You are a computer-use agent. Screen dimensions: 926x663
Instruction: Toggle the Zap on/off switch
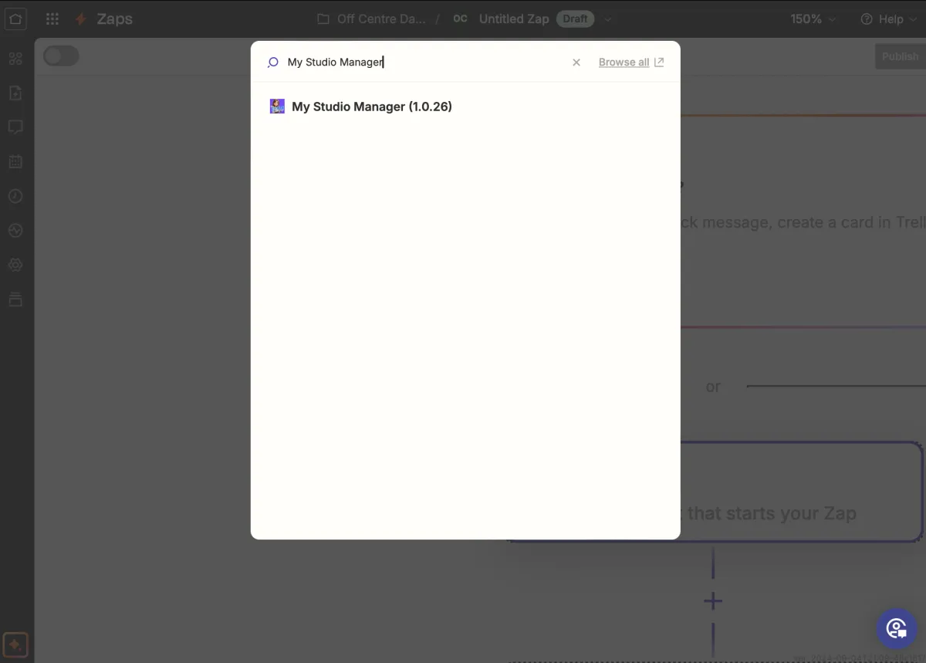click(61, 56)
